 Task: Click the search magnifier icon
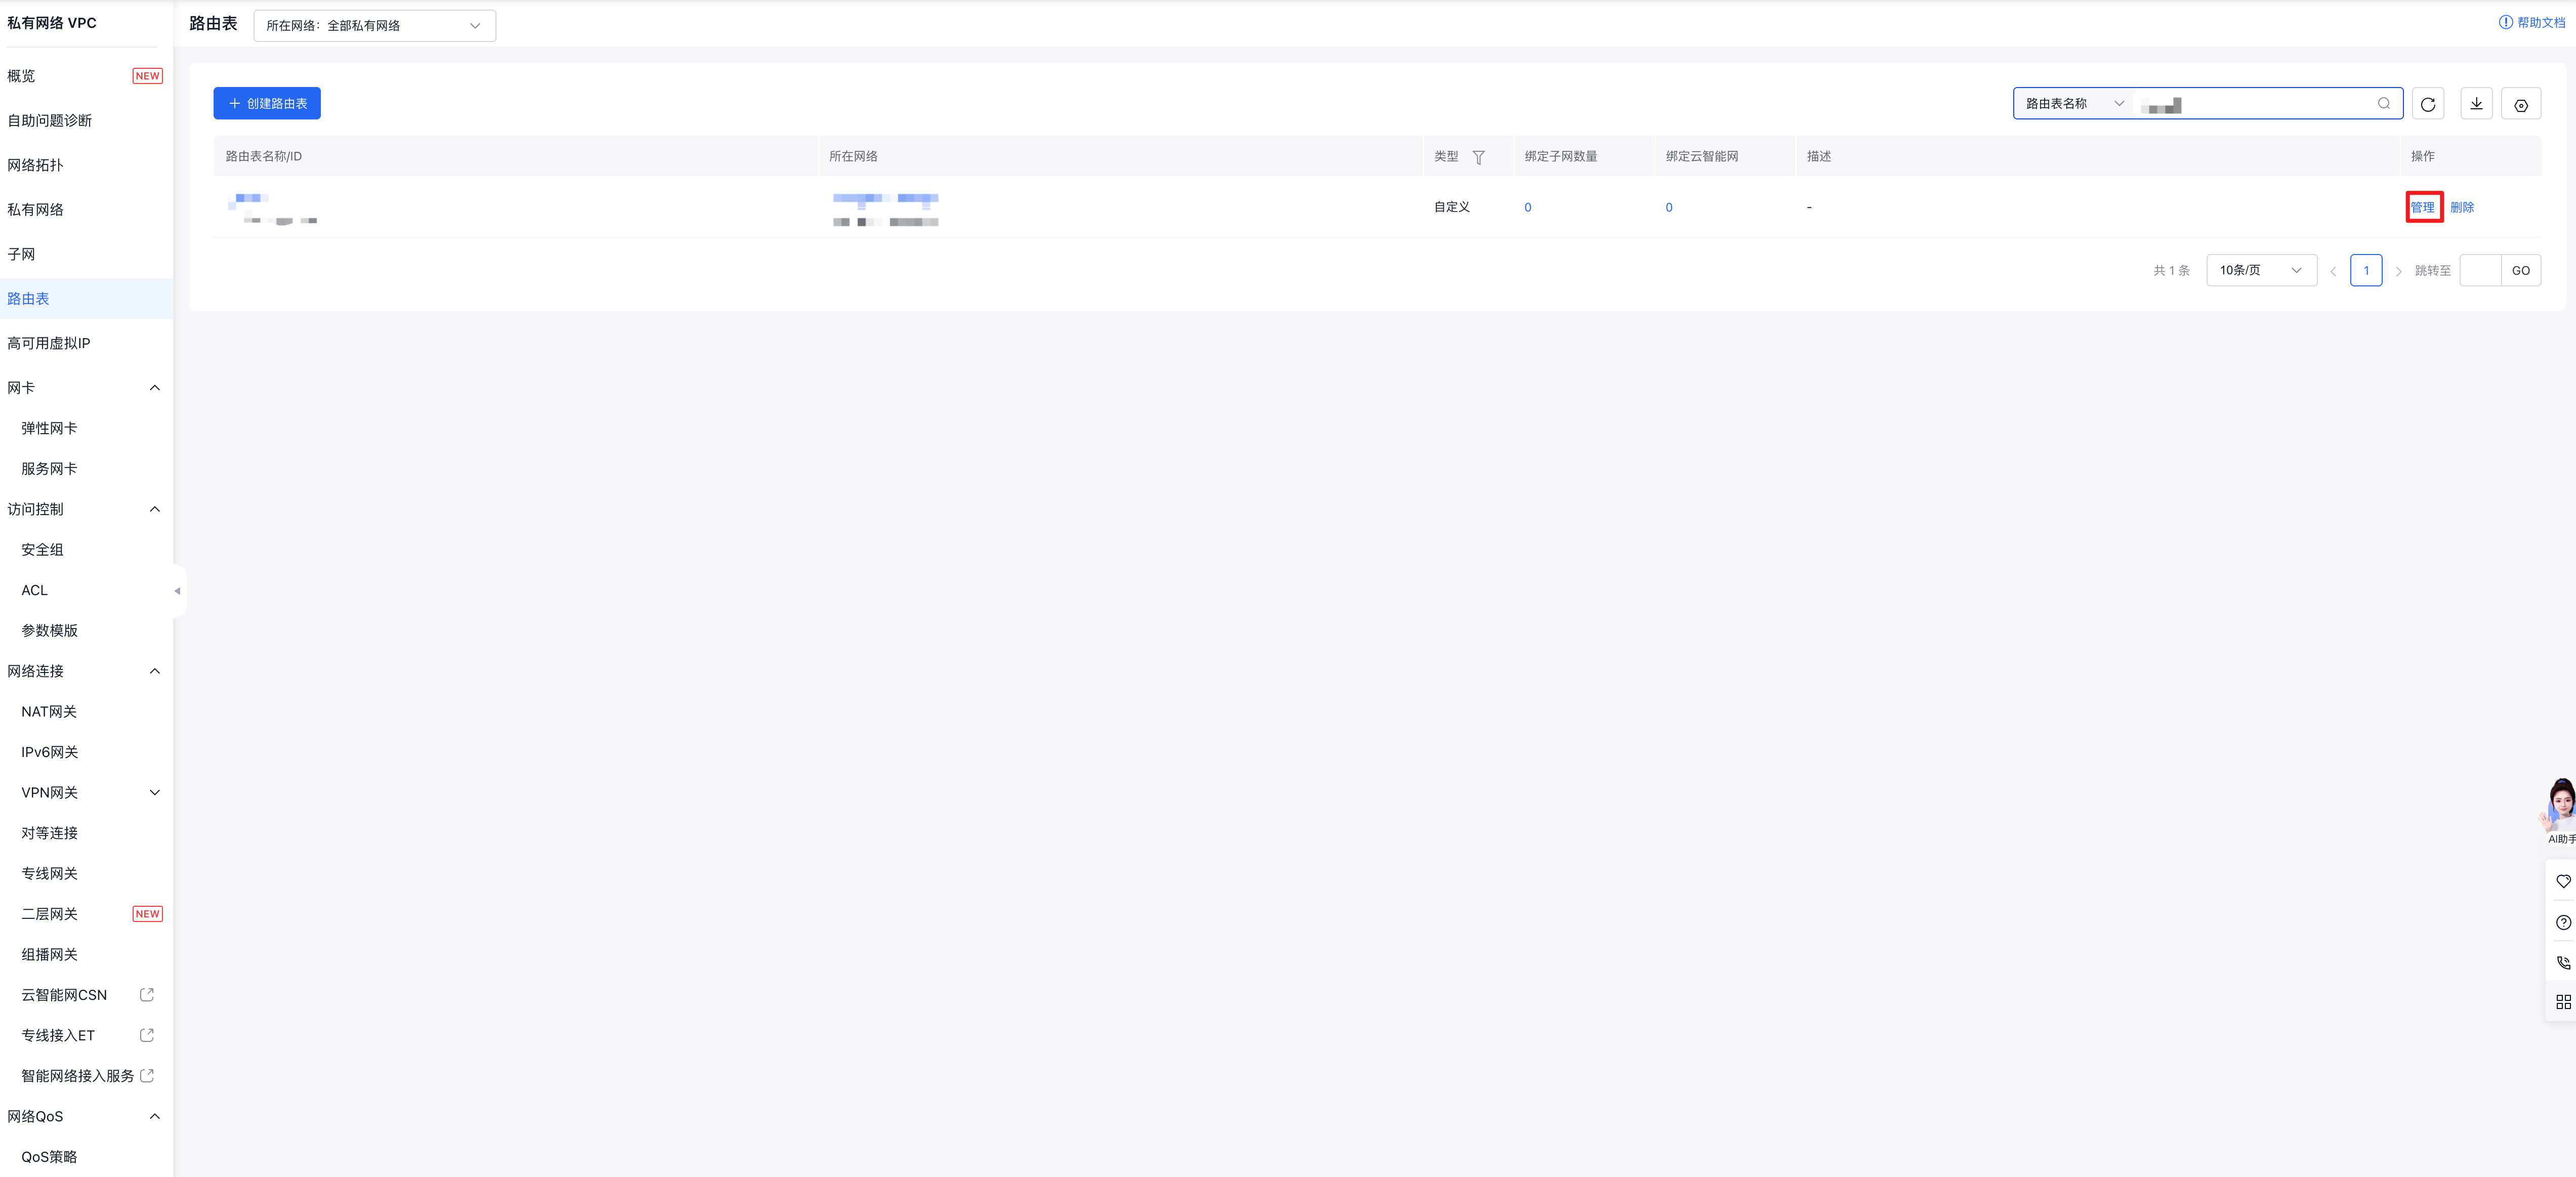coord(2384,104)
